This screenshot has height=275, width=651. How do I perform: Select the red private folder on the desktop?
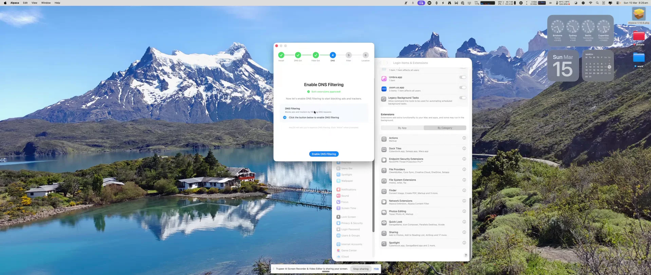638,36
